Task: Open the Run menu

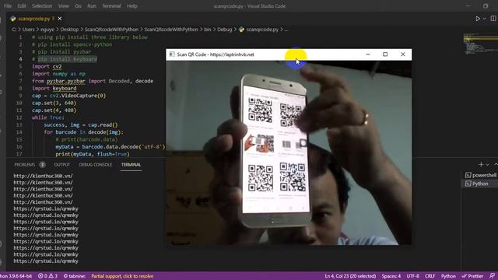Action: [x=92, y=5]
